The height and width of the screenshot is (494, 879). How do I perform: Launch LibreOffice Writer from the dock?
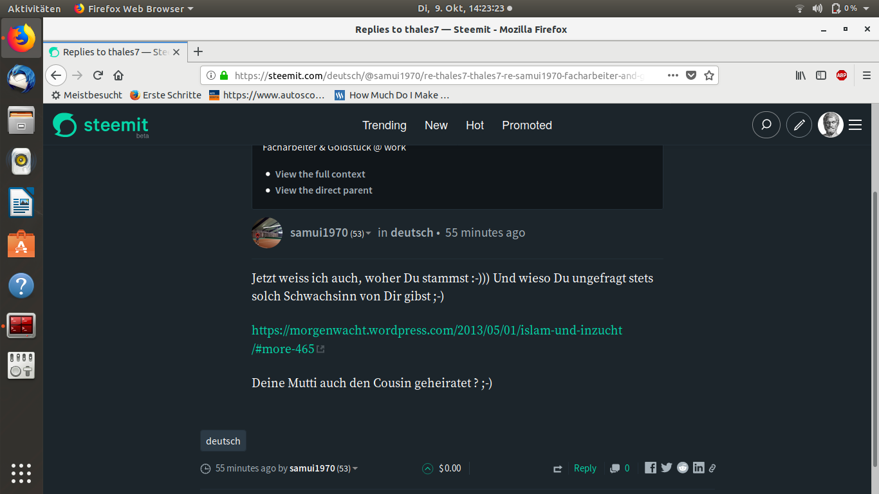pos(21,203)
